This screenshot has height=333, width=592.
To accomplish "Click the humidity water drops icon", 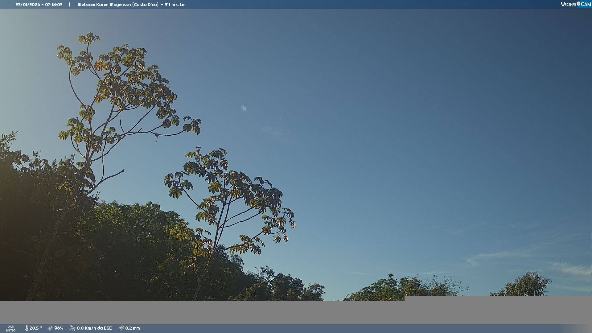I will point(50,328).
